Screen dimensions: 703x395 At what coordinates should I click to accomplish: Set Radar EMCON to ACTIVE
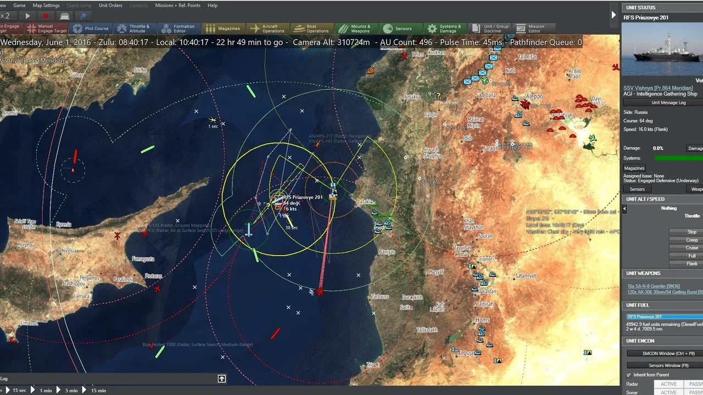pyautogui.click(x=668, y=384)
